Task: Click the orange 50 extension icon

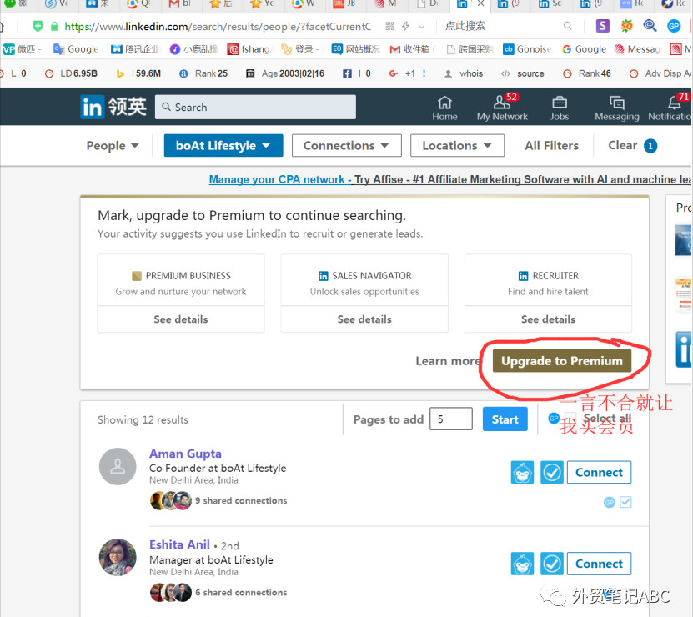Action: click(626, 26)
